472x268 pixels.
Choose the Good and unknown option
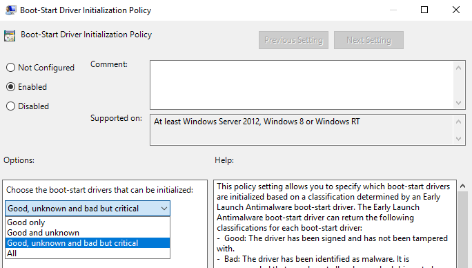coord(88,233)
